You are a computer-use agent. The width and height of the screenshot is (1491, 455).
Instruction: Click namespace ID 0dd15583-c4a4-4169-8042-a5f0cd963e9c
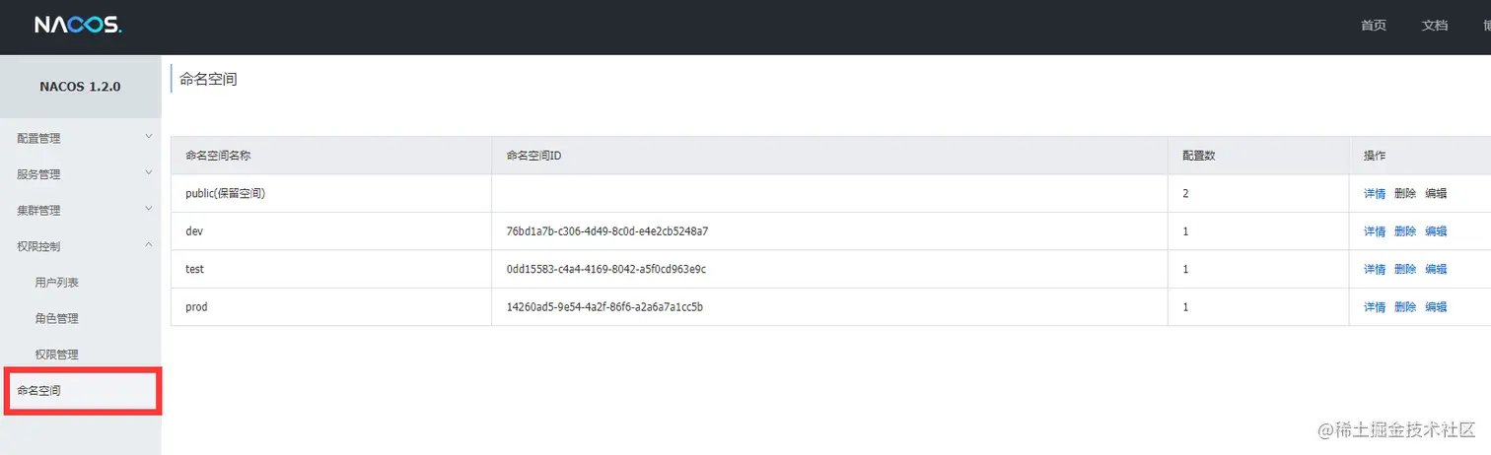click(x=606, y=269)
